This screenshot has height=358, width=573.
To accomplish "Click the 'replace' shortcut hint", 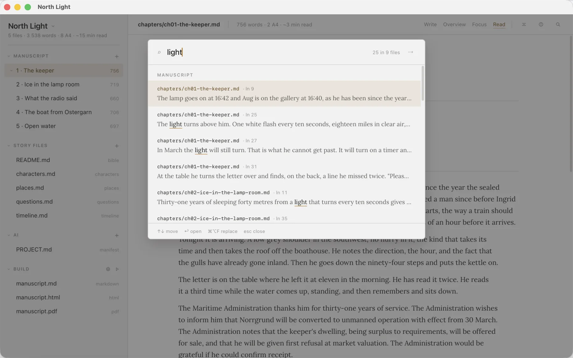I will (223, 231).
